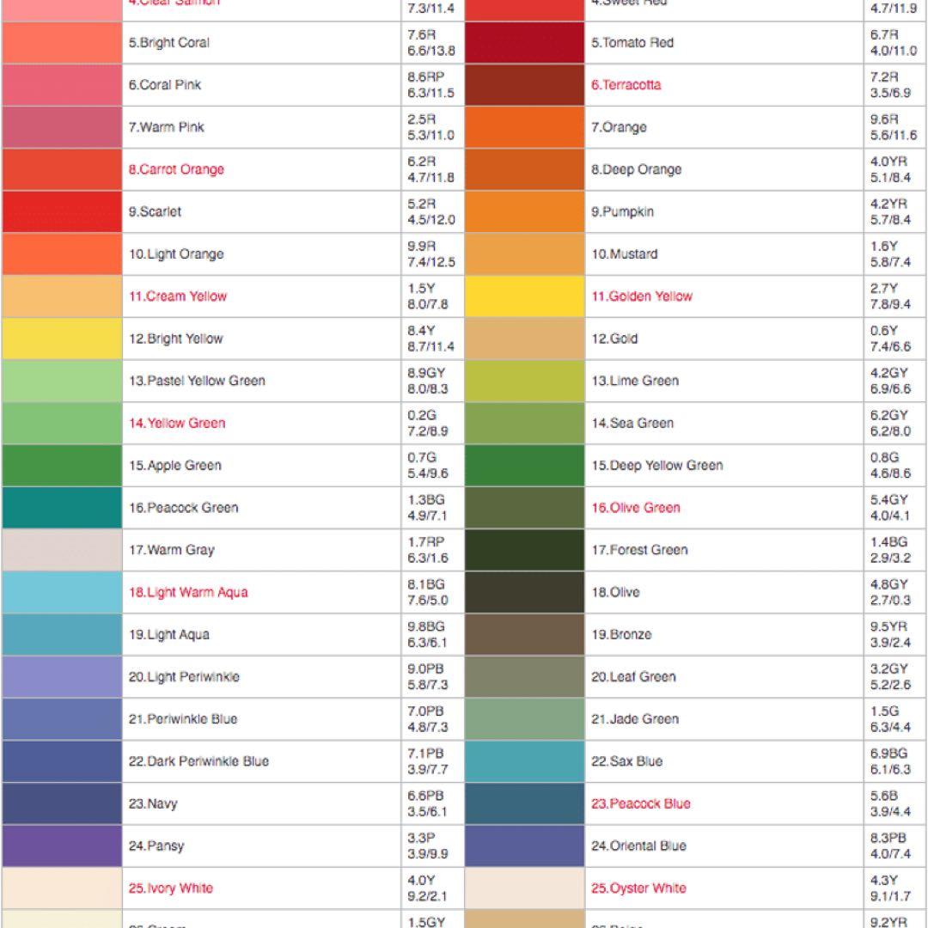Click the Ivory White label
The height and width of the screenshot is (928, 928).
pos(170,888)
